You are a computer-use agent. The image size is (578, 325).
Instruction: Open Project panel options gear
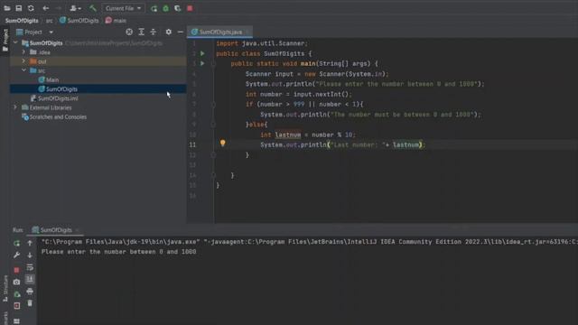tap(169, 32)
